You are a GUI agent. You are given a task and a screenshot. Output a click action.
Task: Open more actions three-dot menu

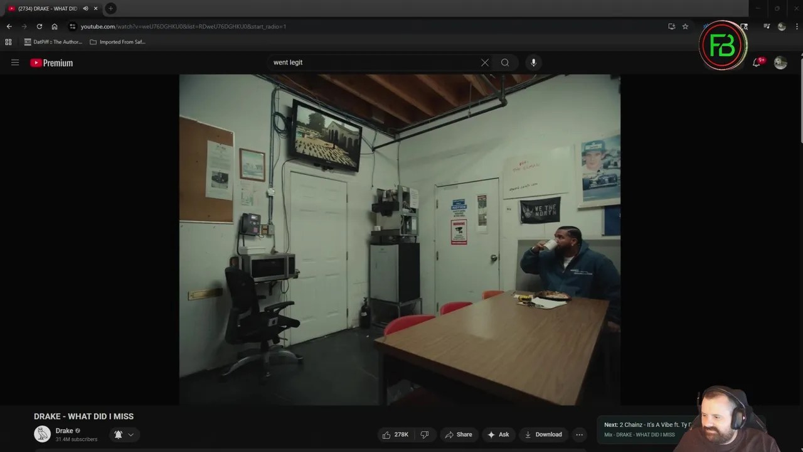point(580,434)
